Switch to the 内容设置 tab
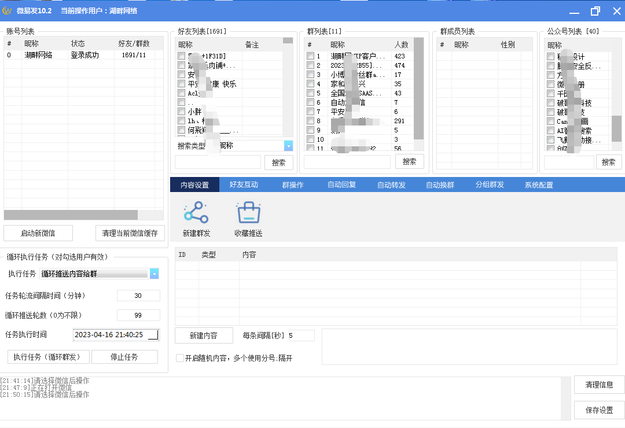Viewport: 625px width, 428px height. coord(194,185)
